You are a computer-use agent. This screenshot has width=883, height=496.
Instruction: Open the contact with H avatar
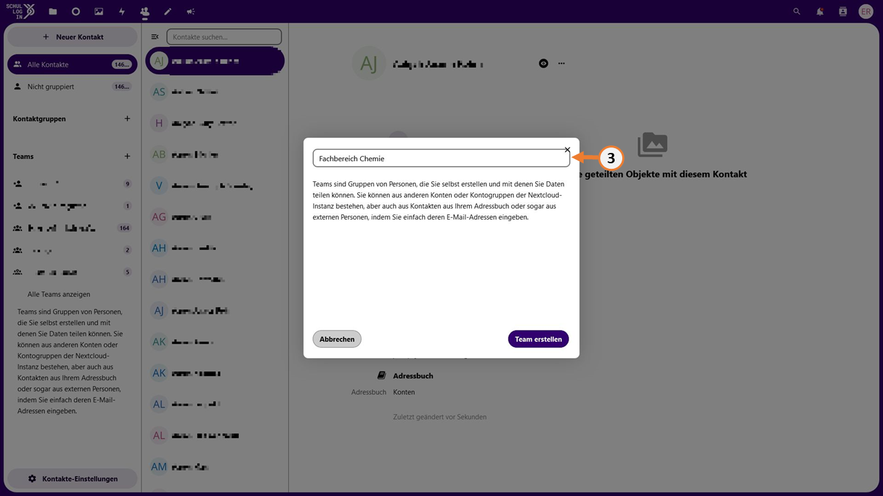pyautogui.click(x=215, y=123)
